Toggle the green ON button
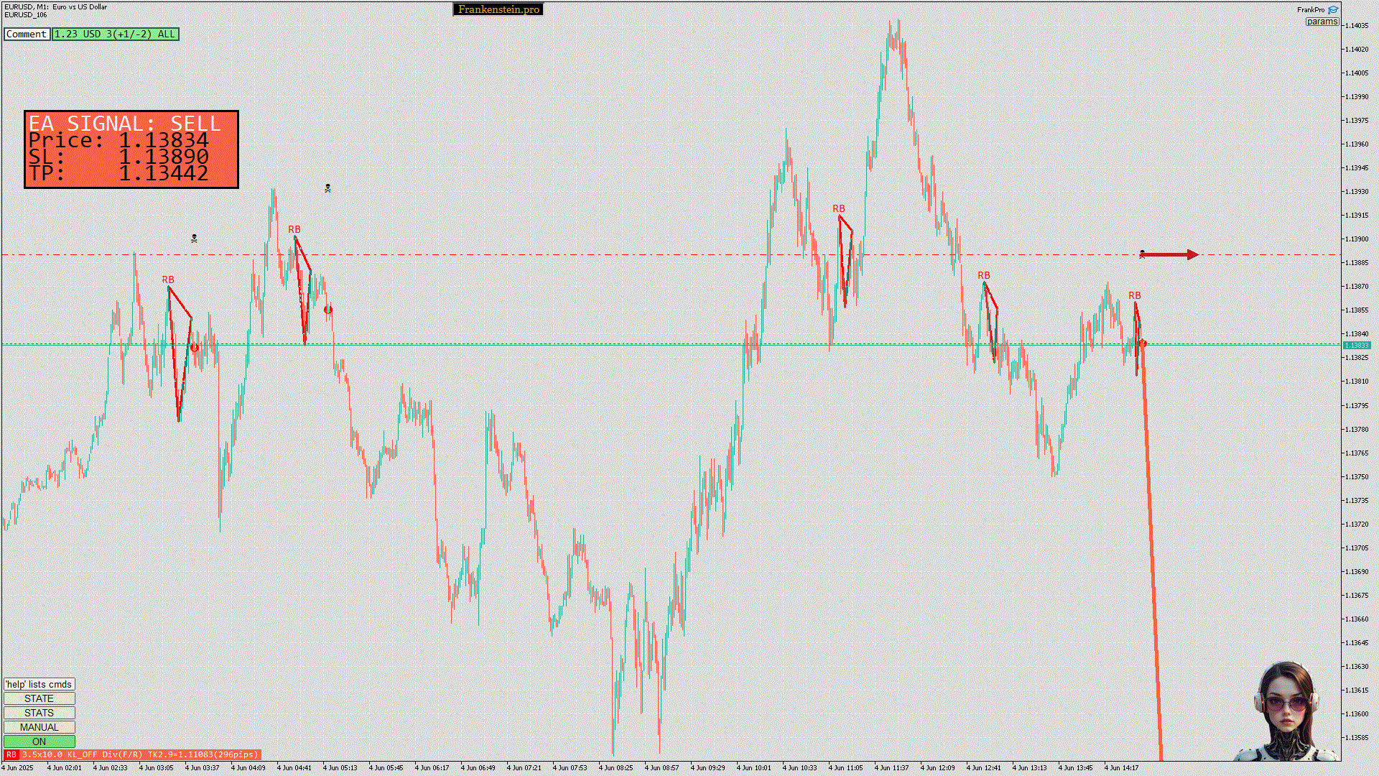The width and height of the screenshot is (1379, 776). click(x=39, y=742)
